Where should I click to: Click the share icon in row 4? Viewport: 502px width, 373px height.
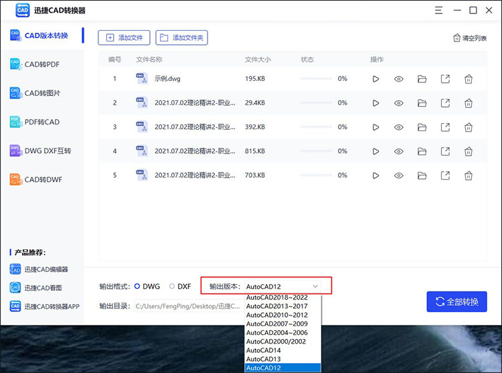pyautogui.click(x=445, y=151)
